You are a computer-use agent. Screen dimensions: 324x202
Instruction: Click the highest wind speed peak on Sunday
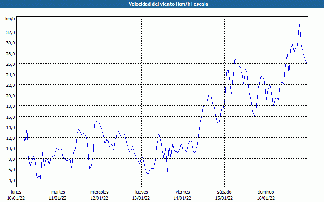tap(299, 24)
